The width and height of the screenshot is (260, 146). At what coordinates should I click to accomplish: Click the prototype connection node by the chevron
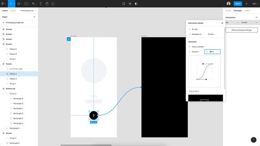click(x=98, y=115)
